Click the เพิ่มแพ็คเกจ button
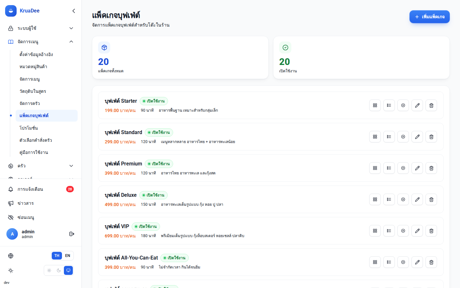Image resolution: width=460 pixels, height=288 pixels. tap(430, 17)
